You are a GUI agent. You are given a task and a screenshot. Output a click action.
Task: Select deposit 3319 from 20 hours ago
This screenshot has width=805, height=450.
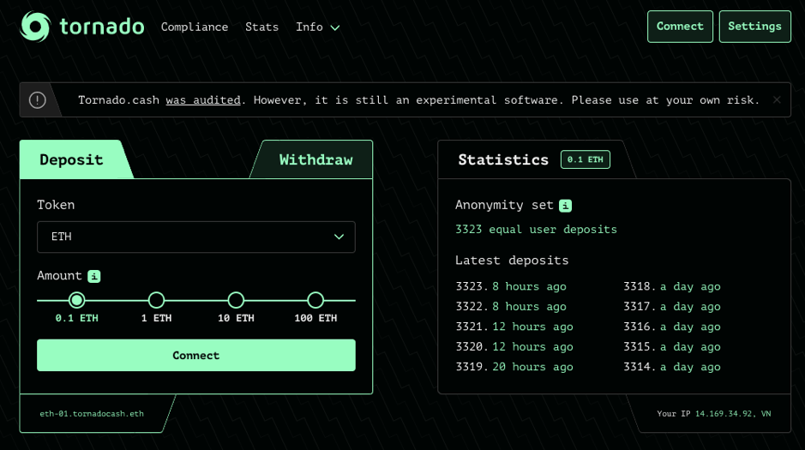[514, 367]
